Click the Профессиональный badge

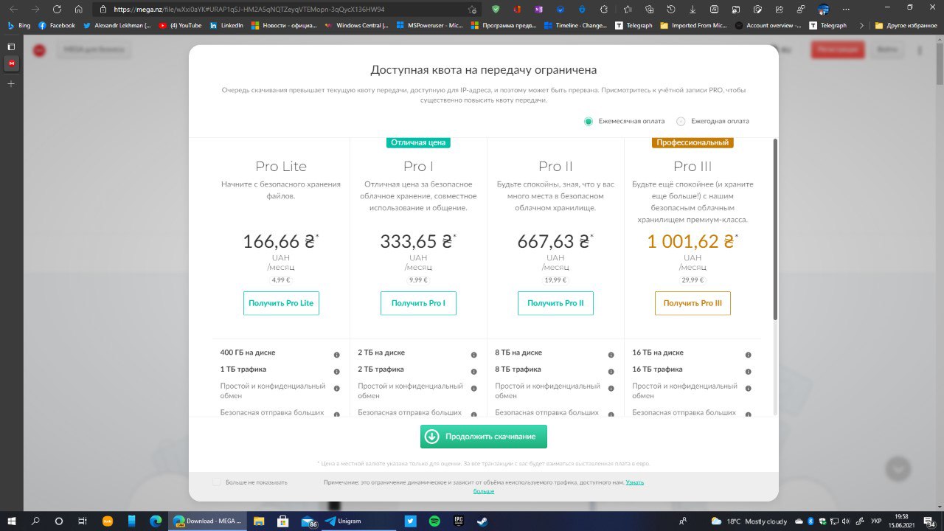coord(693,142)
